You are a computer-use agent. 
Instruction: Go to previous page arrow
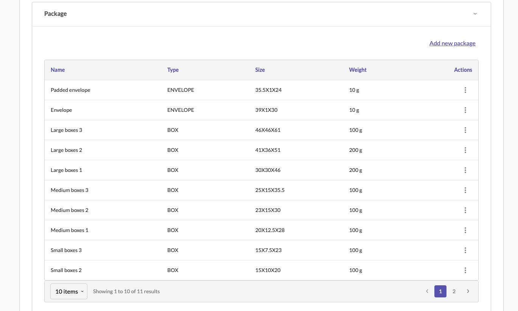click(427, 291)
